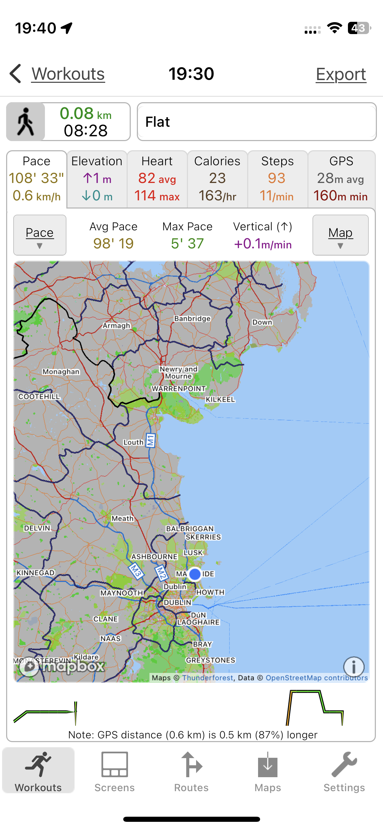The image size is (383, 830).
Task: Tap the walking activity type icon
Action: 26,122
